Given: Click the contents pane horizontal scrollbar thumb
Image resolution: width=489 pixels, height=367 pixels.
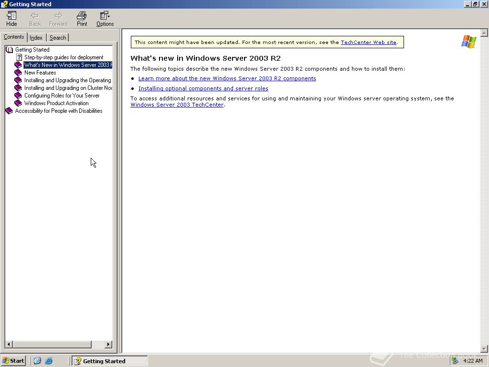Looking at the screenshot, I should click(52, 344).
